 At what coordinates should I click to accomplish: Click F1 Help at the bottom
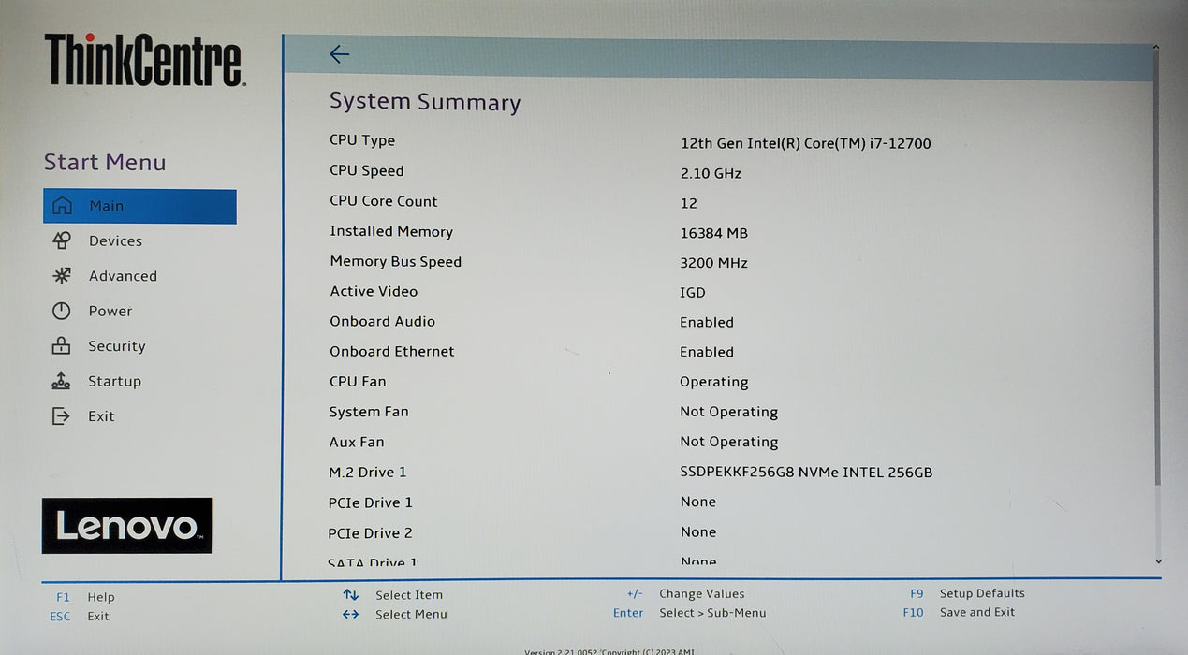coord(85,597)
